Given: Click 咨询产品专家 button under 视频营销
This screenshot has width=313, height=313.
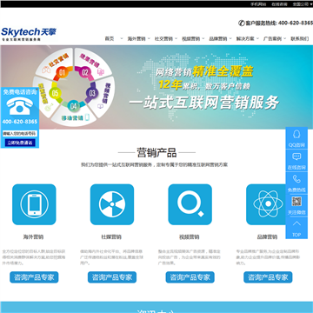Looking at the screenshot, I should point(190,277).
